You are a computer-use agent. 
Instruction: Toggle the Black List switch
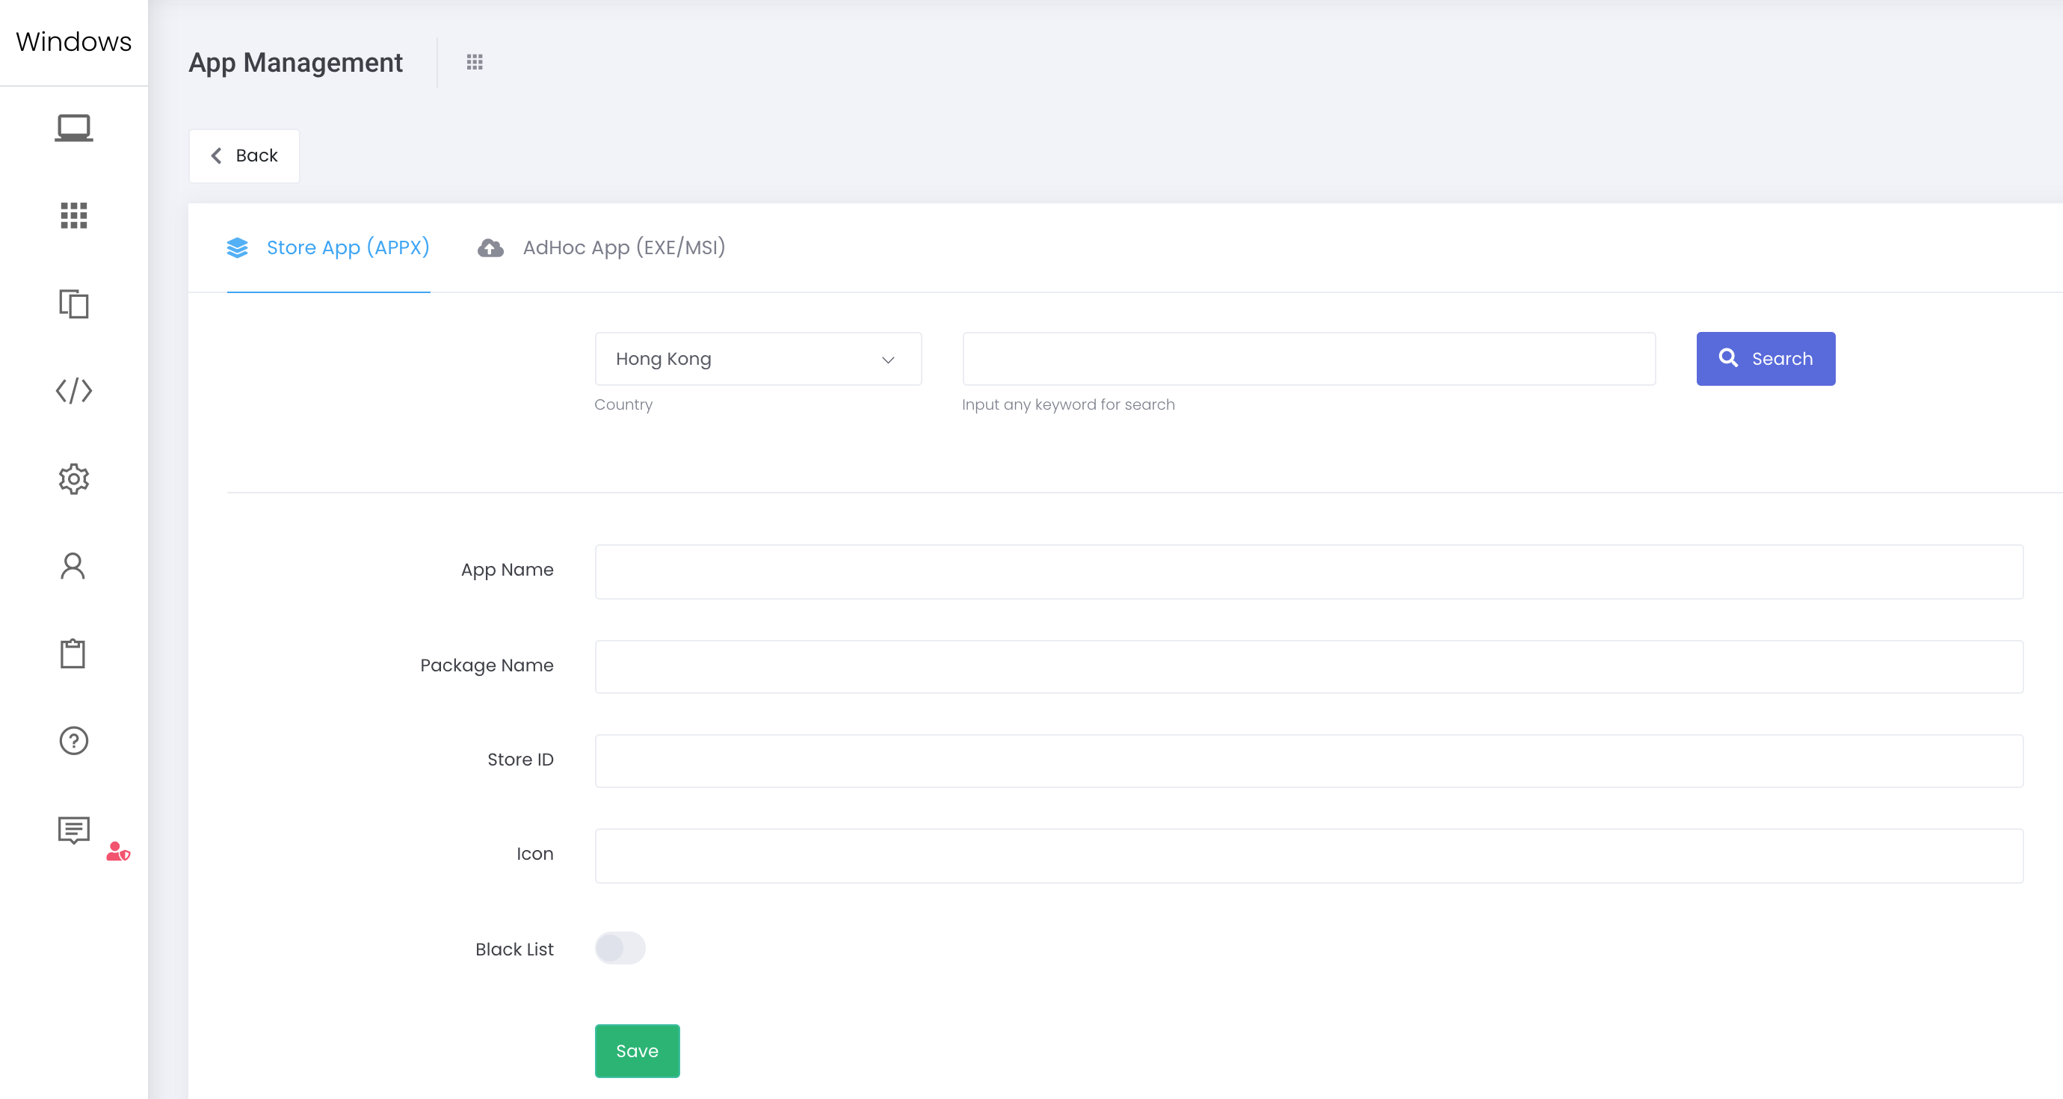click(x=620, y=949)
